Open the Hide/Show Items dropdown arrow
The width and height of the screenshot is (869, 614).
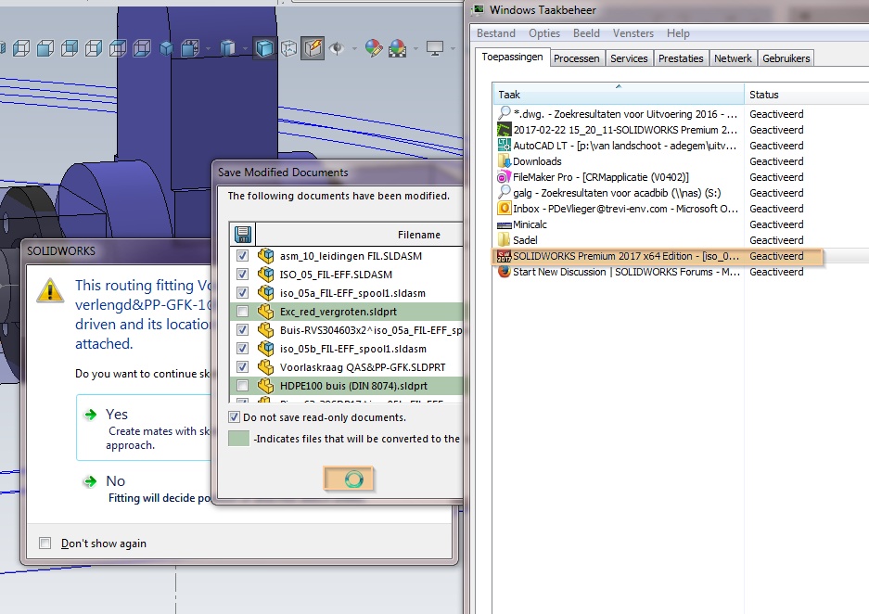click(354, 49)
